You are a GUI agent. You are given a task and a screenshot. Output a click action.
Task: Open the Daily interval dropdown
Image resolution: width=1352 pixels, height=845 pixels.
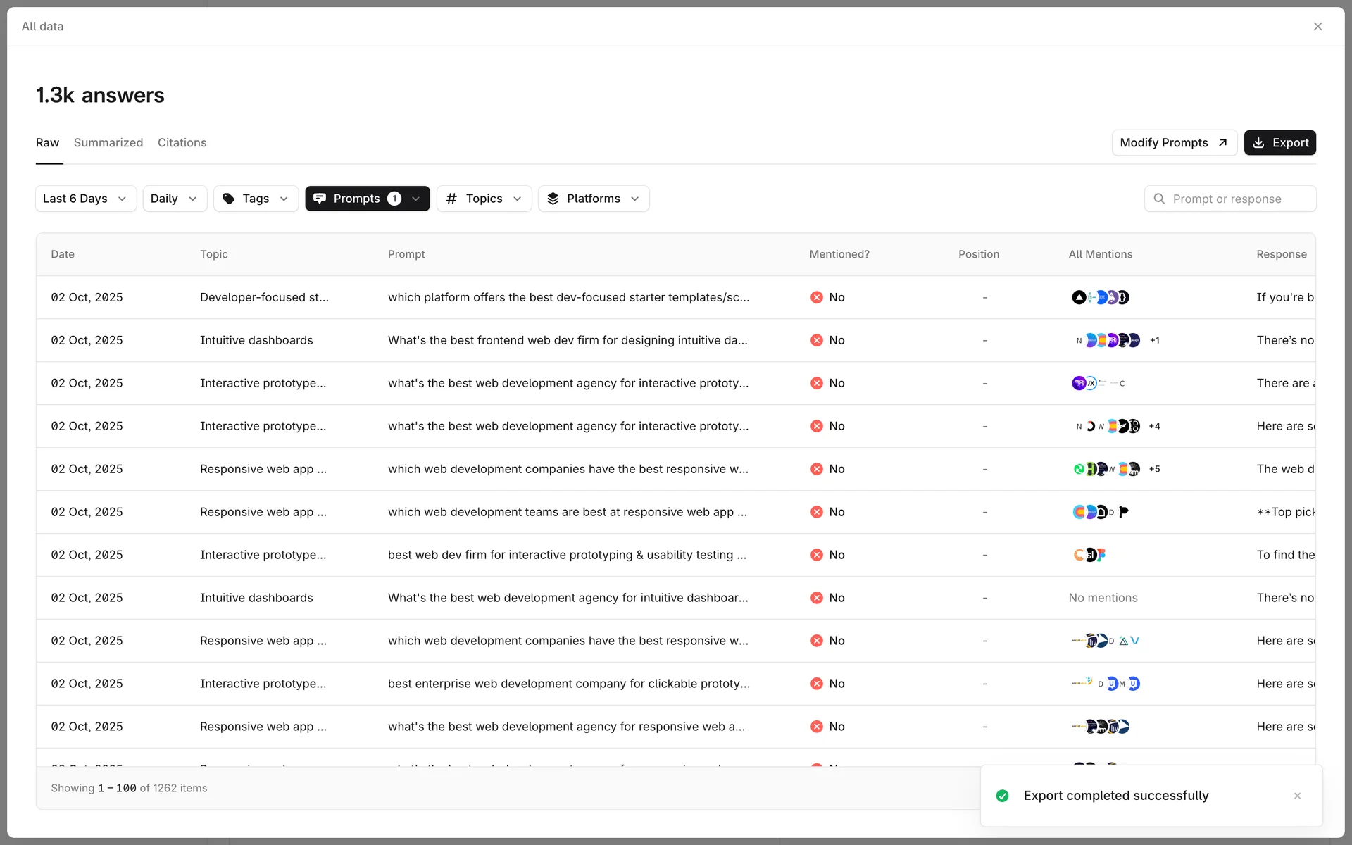point(174,199)
